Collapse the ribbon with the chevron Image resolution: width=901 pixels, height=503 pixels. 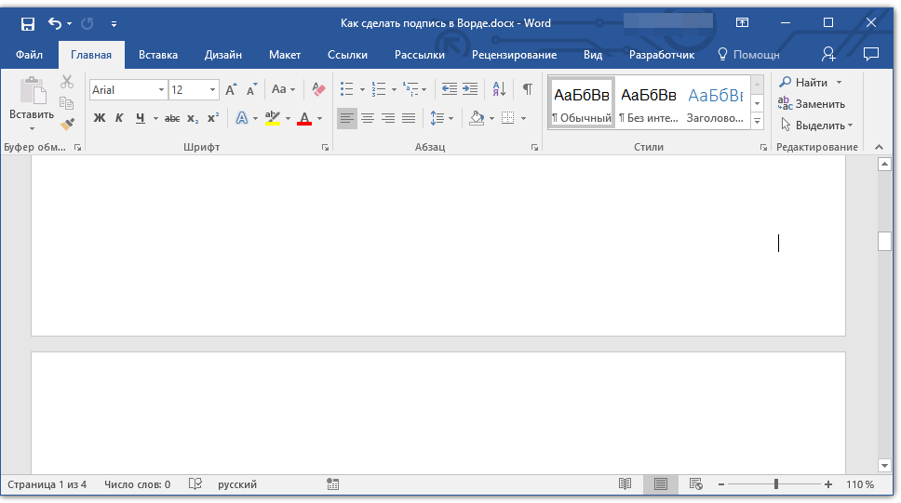(x=880, y=148)
